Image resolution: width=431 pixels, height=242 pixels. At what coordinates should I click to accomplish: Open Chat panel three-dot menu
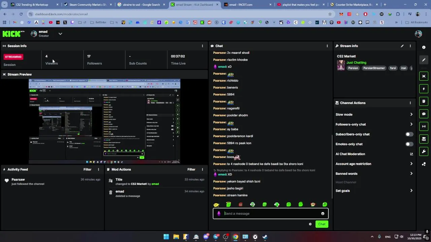pos(327,46)
